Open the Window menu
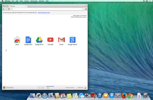153x100 pixels. click(x=42, y=1)
